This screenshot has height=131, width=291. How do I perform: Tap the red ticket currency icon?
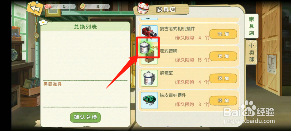tap(48, 7)
